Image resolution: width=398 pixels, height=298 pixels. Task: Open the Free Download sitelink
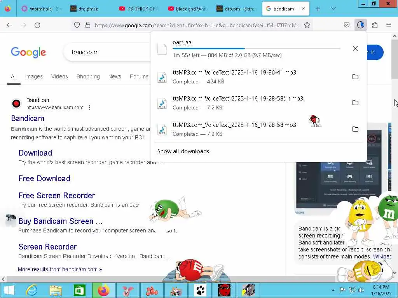tap(44, 178)
